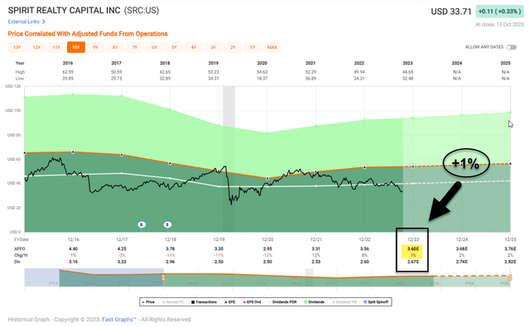Click the 3.76E AFFO estimate for 12/25
The height and width of the screenshot is (327, 530).
[x=510, y=248]
